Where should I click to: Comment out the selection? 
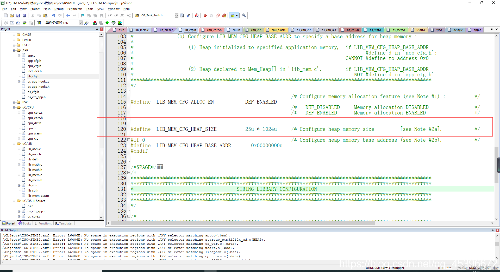point(122,16)
